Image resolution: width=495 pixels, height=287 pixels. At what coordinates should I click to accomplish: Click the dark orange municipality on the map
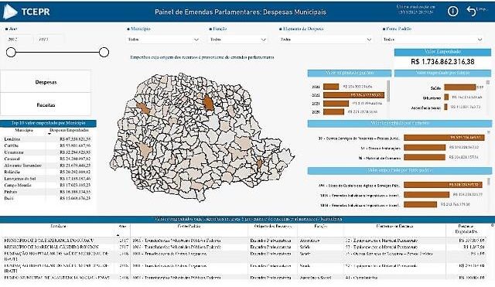[208, 103]
